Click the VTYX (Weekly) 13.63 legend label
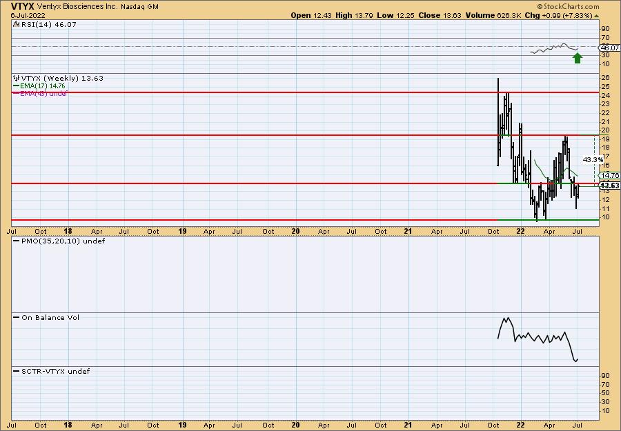The height and width of the screenshot is (431, 621). 62,78
